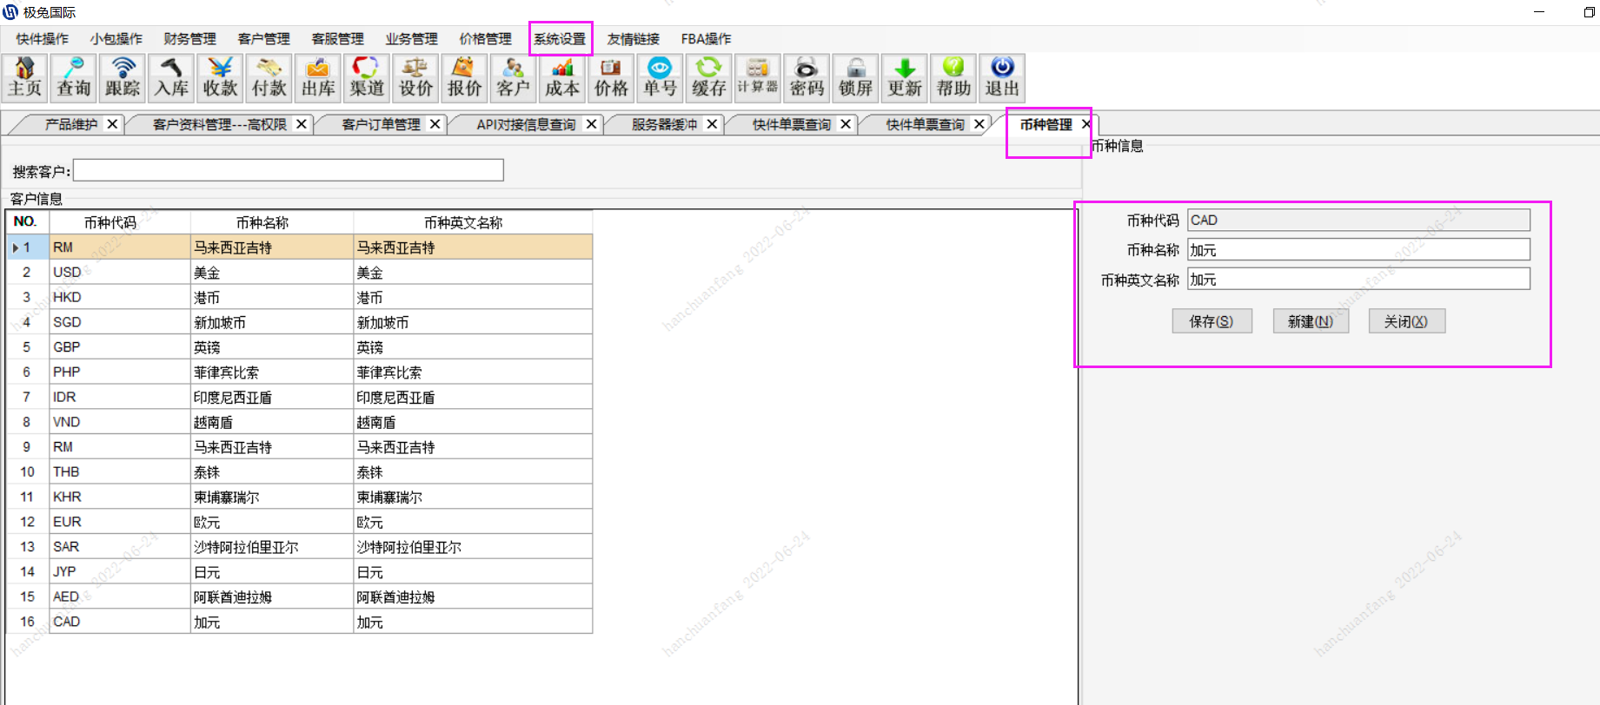Viewport: 1600px width, 705px height.
Task: Focus the 搜索客户 search field
Action: tap(289, 170)
